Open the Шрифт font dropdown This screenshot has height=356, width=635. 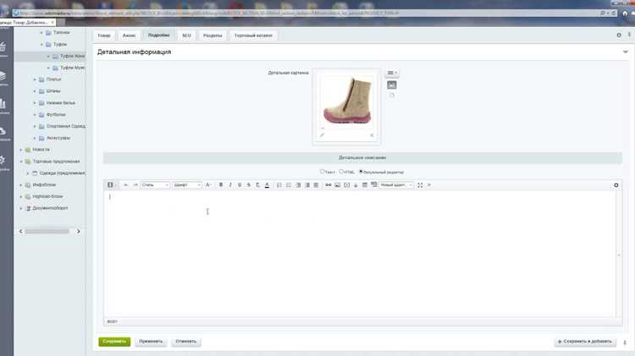(187, 185)
